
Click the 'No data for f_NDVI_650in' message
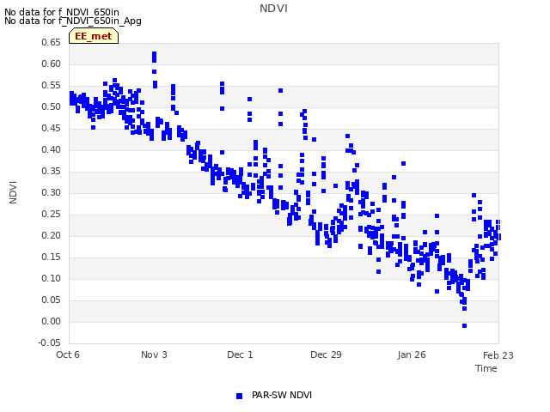click(x=62, y=12)
